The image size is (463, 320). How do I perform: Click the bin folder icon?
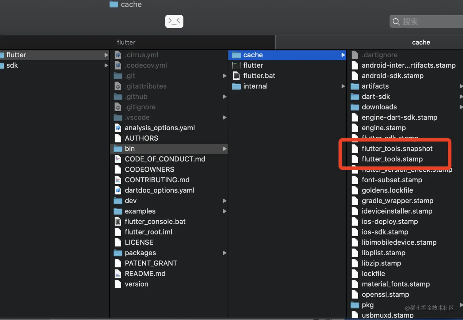[x=118, y=149]
